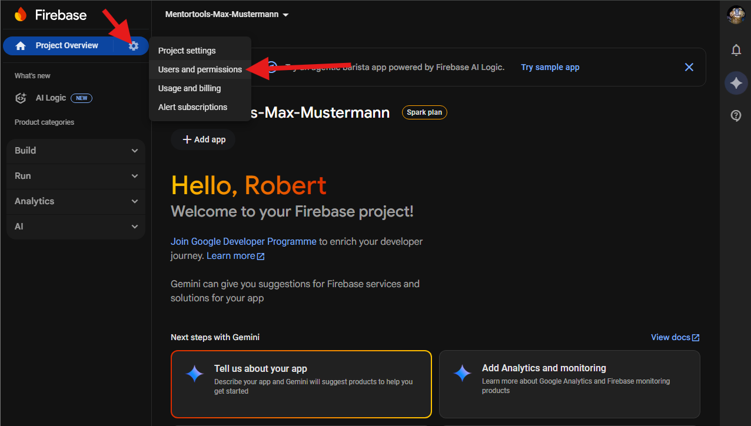Choose Usage and billing from menu

[200, 88]
